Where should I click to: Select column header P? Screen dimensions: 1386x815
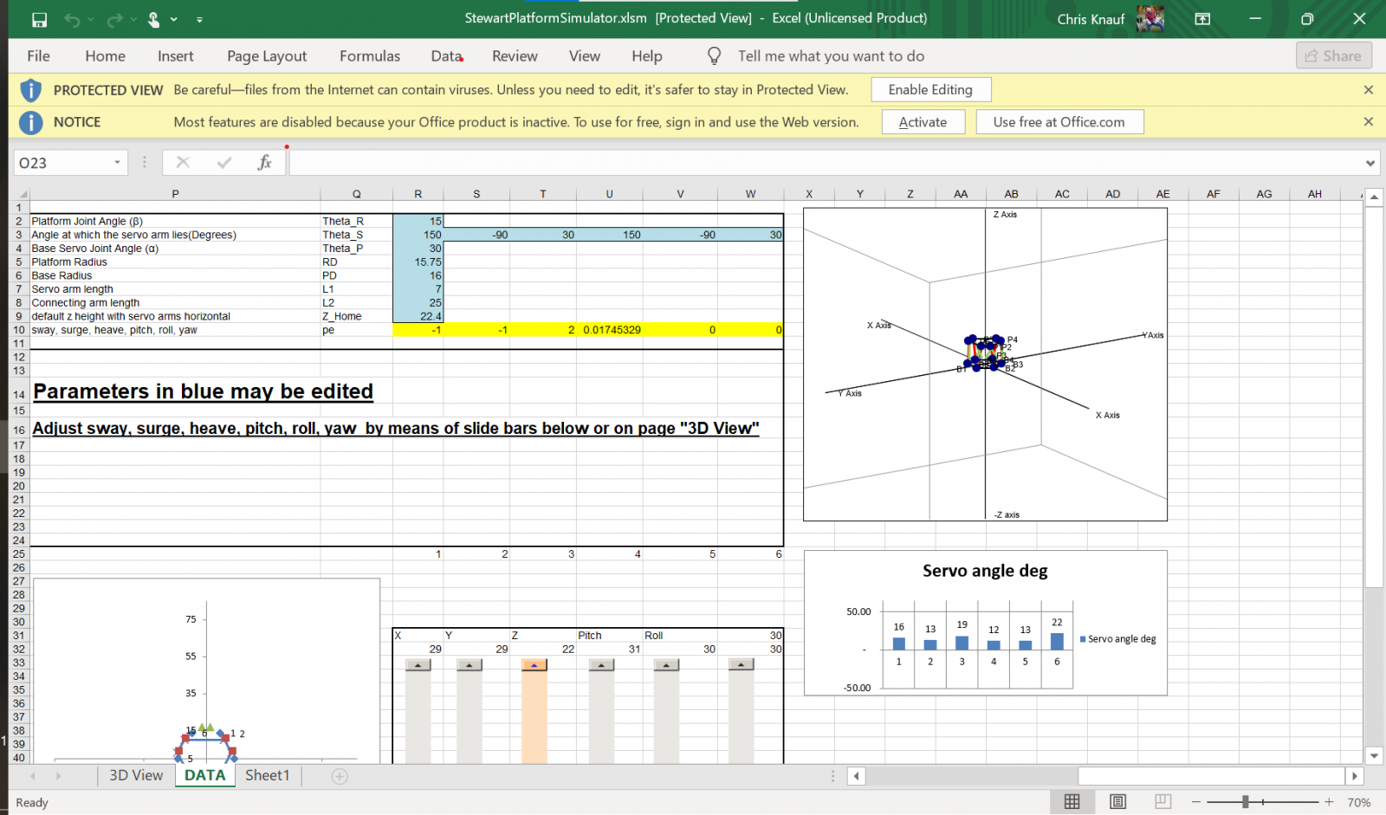coord(175,194)
